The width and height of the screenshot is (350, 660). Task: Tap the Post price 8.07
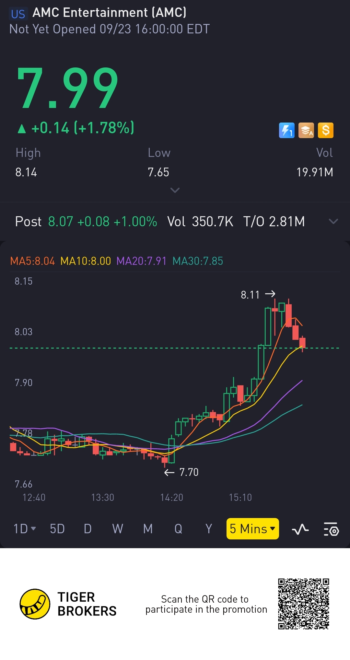pos(61,222)
